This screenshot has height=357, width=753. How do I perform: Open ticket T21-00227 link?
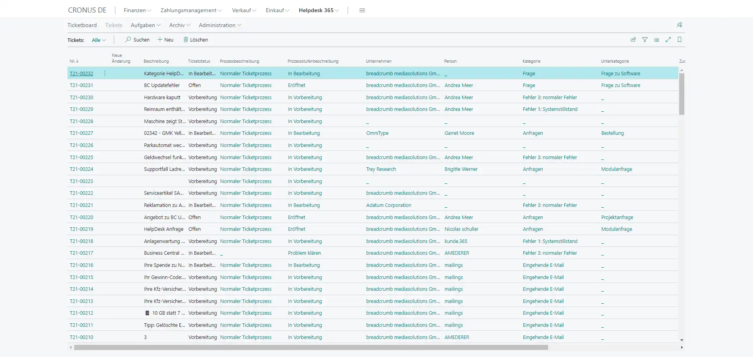pos(82,133)
